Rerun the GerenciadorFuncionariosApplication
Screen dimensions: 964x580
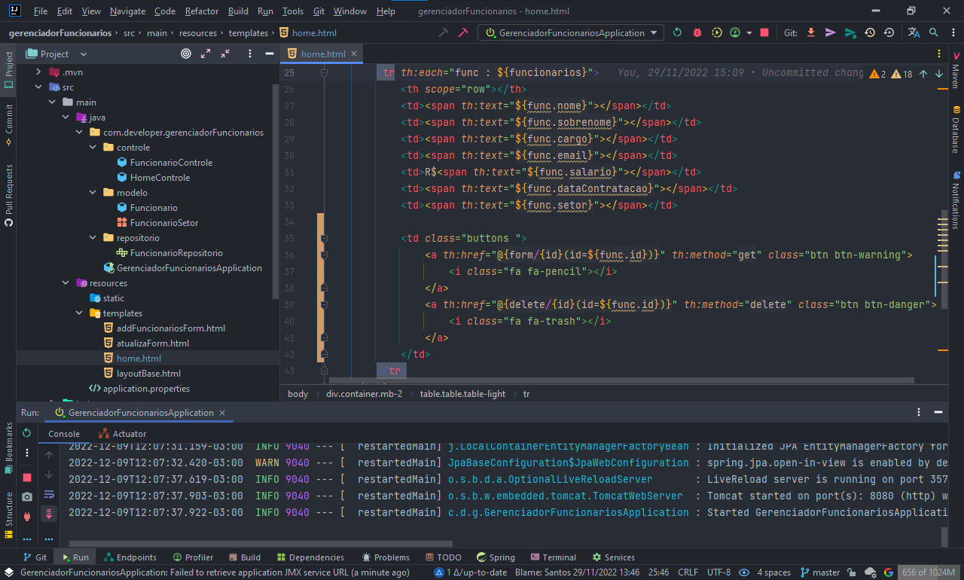(x=676, y=32)
